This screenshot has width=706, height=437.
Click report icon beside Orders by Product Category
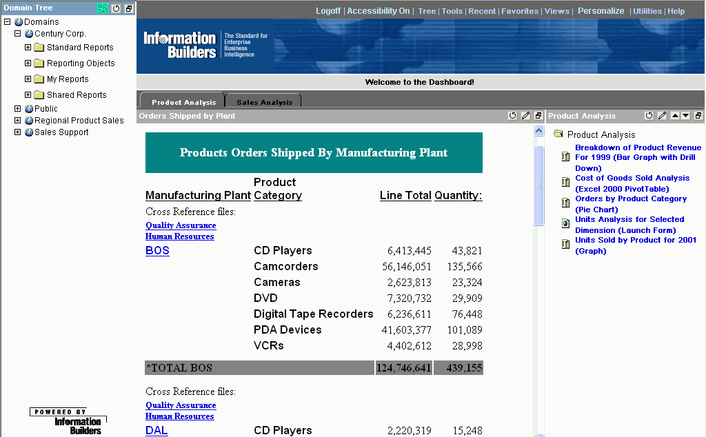pyautogui.click(x=565, y=203)
